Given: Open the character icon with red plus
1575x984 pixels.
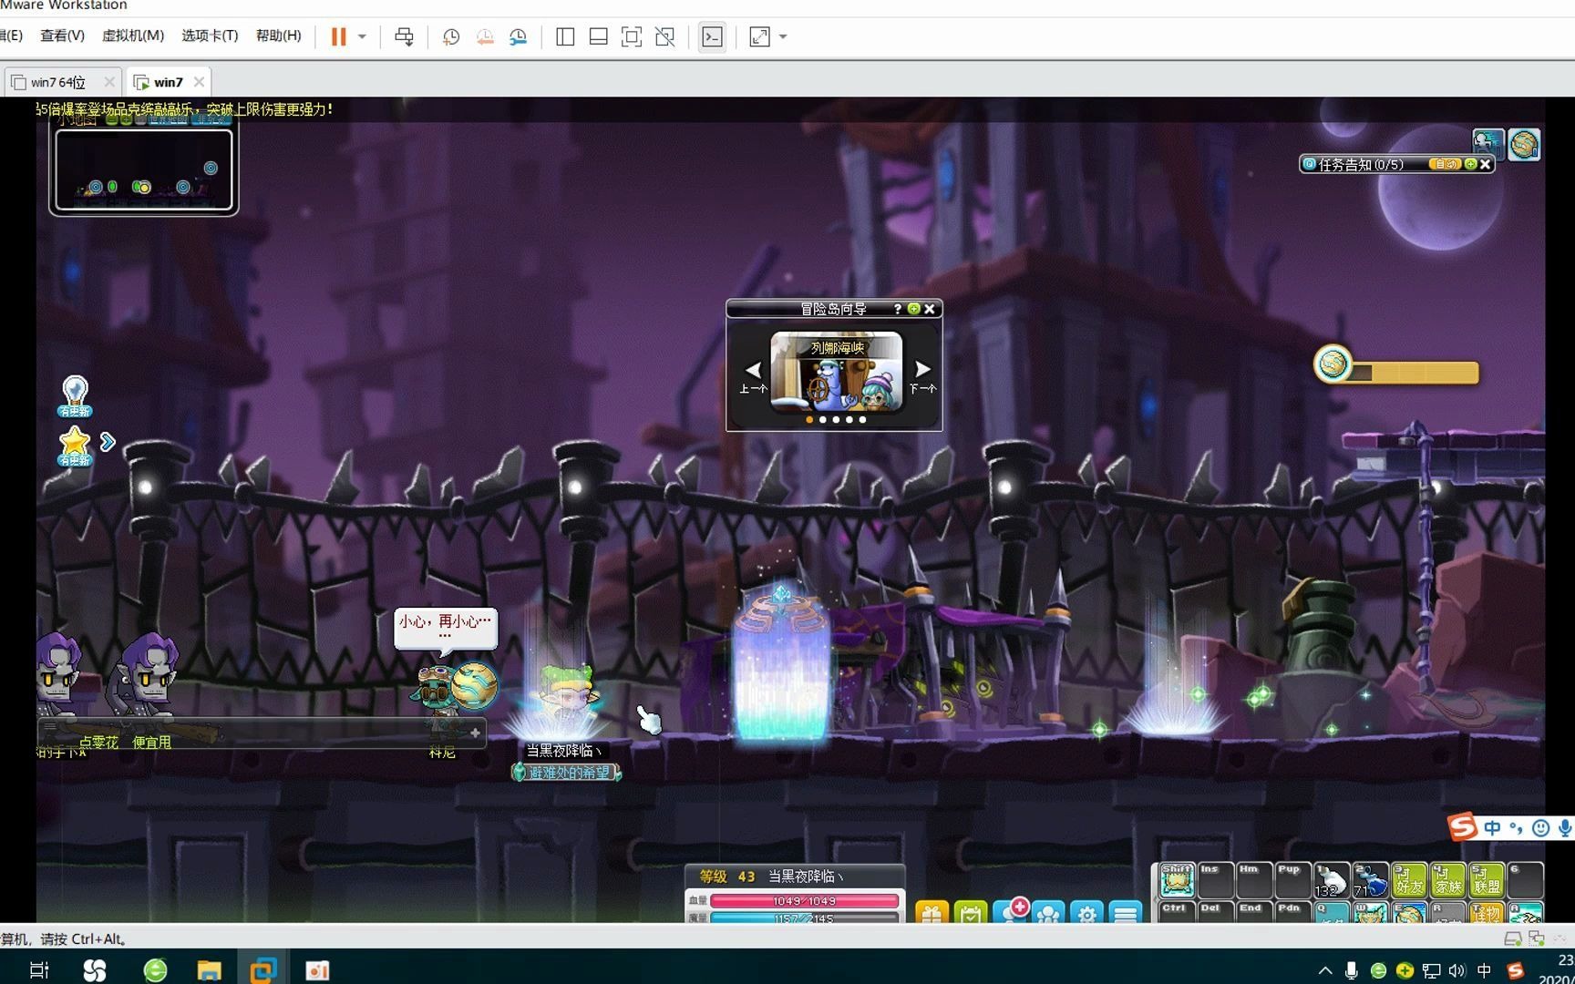Looking at the screenshot, I should [1011, 911].
